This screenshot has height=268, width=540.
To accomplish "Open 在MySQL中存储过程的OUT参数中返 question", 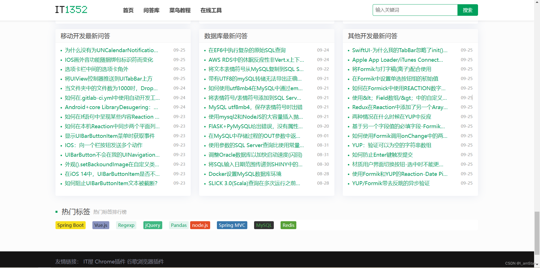I will point(254,136).
